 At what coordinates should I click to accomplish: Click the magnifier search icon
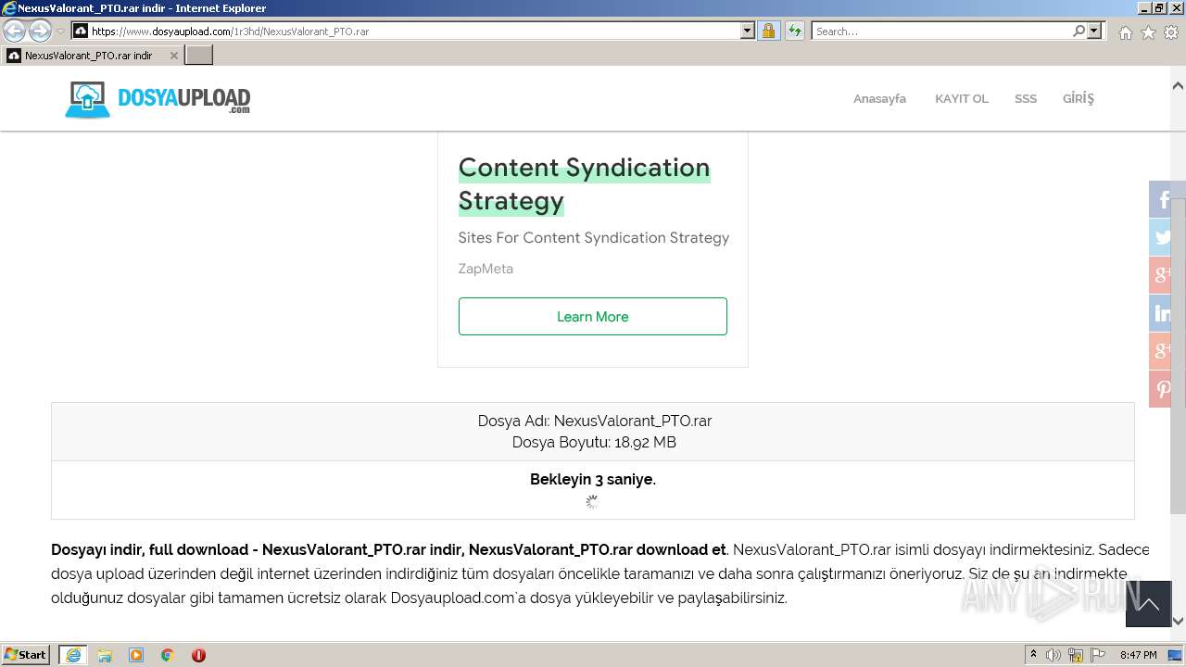click(1079, 31)
